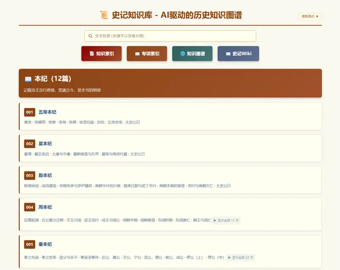Viewport: 340px width, 270px height.
Task: Jump to section 缪公（上）
Action: point(195,257)
